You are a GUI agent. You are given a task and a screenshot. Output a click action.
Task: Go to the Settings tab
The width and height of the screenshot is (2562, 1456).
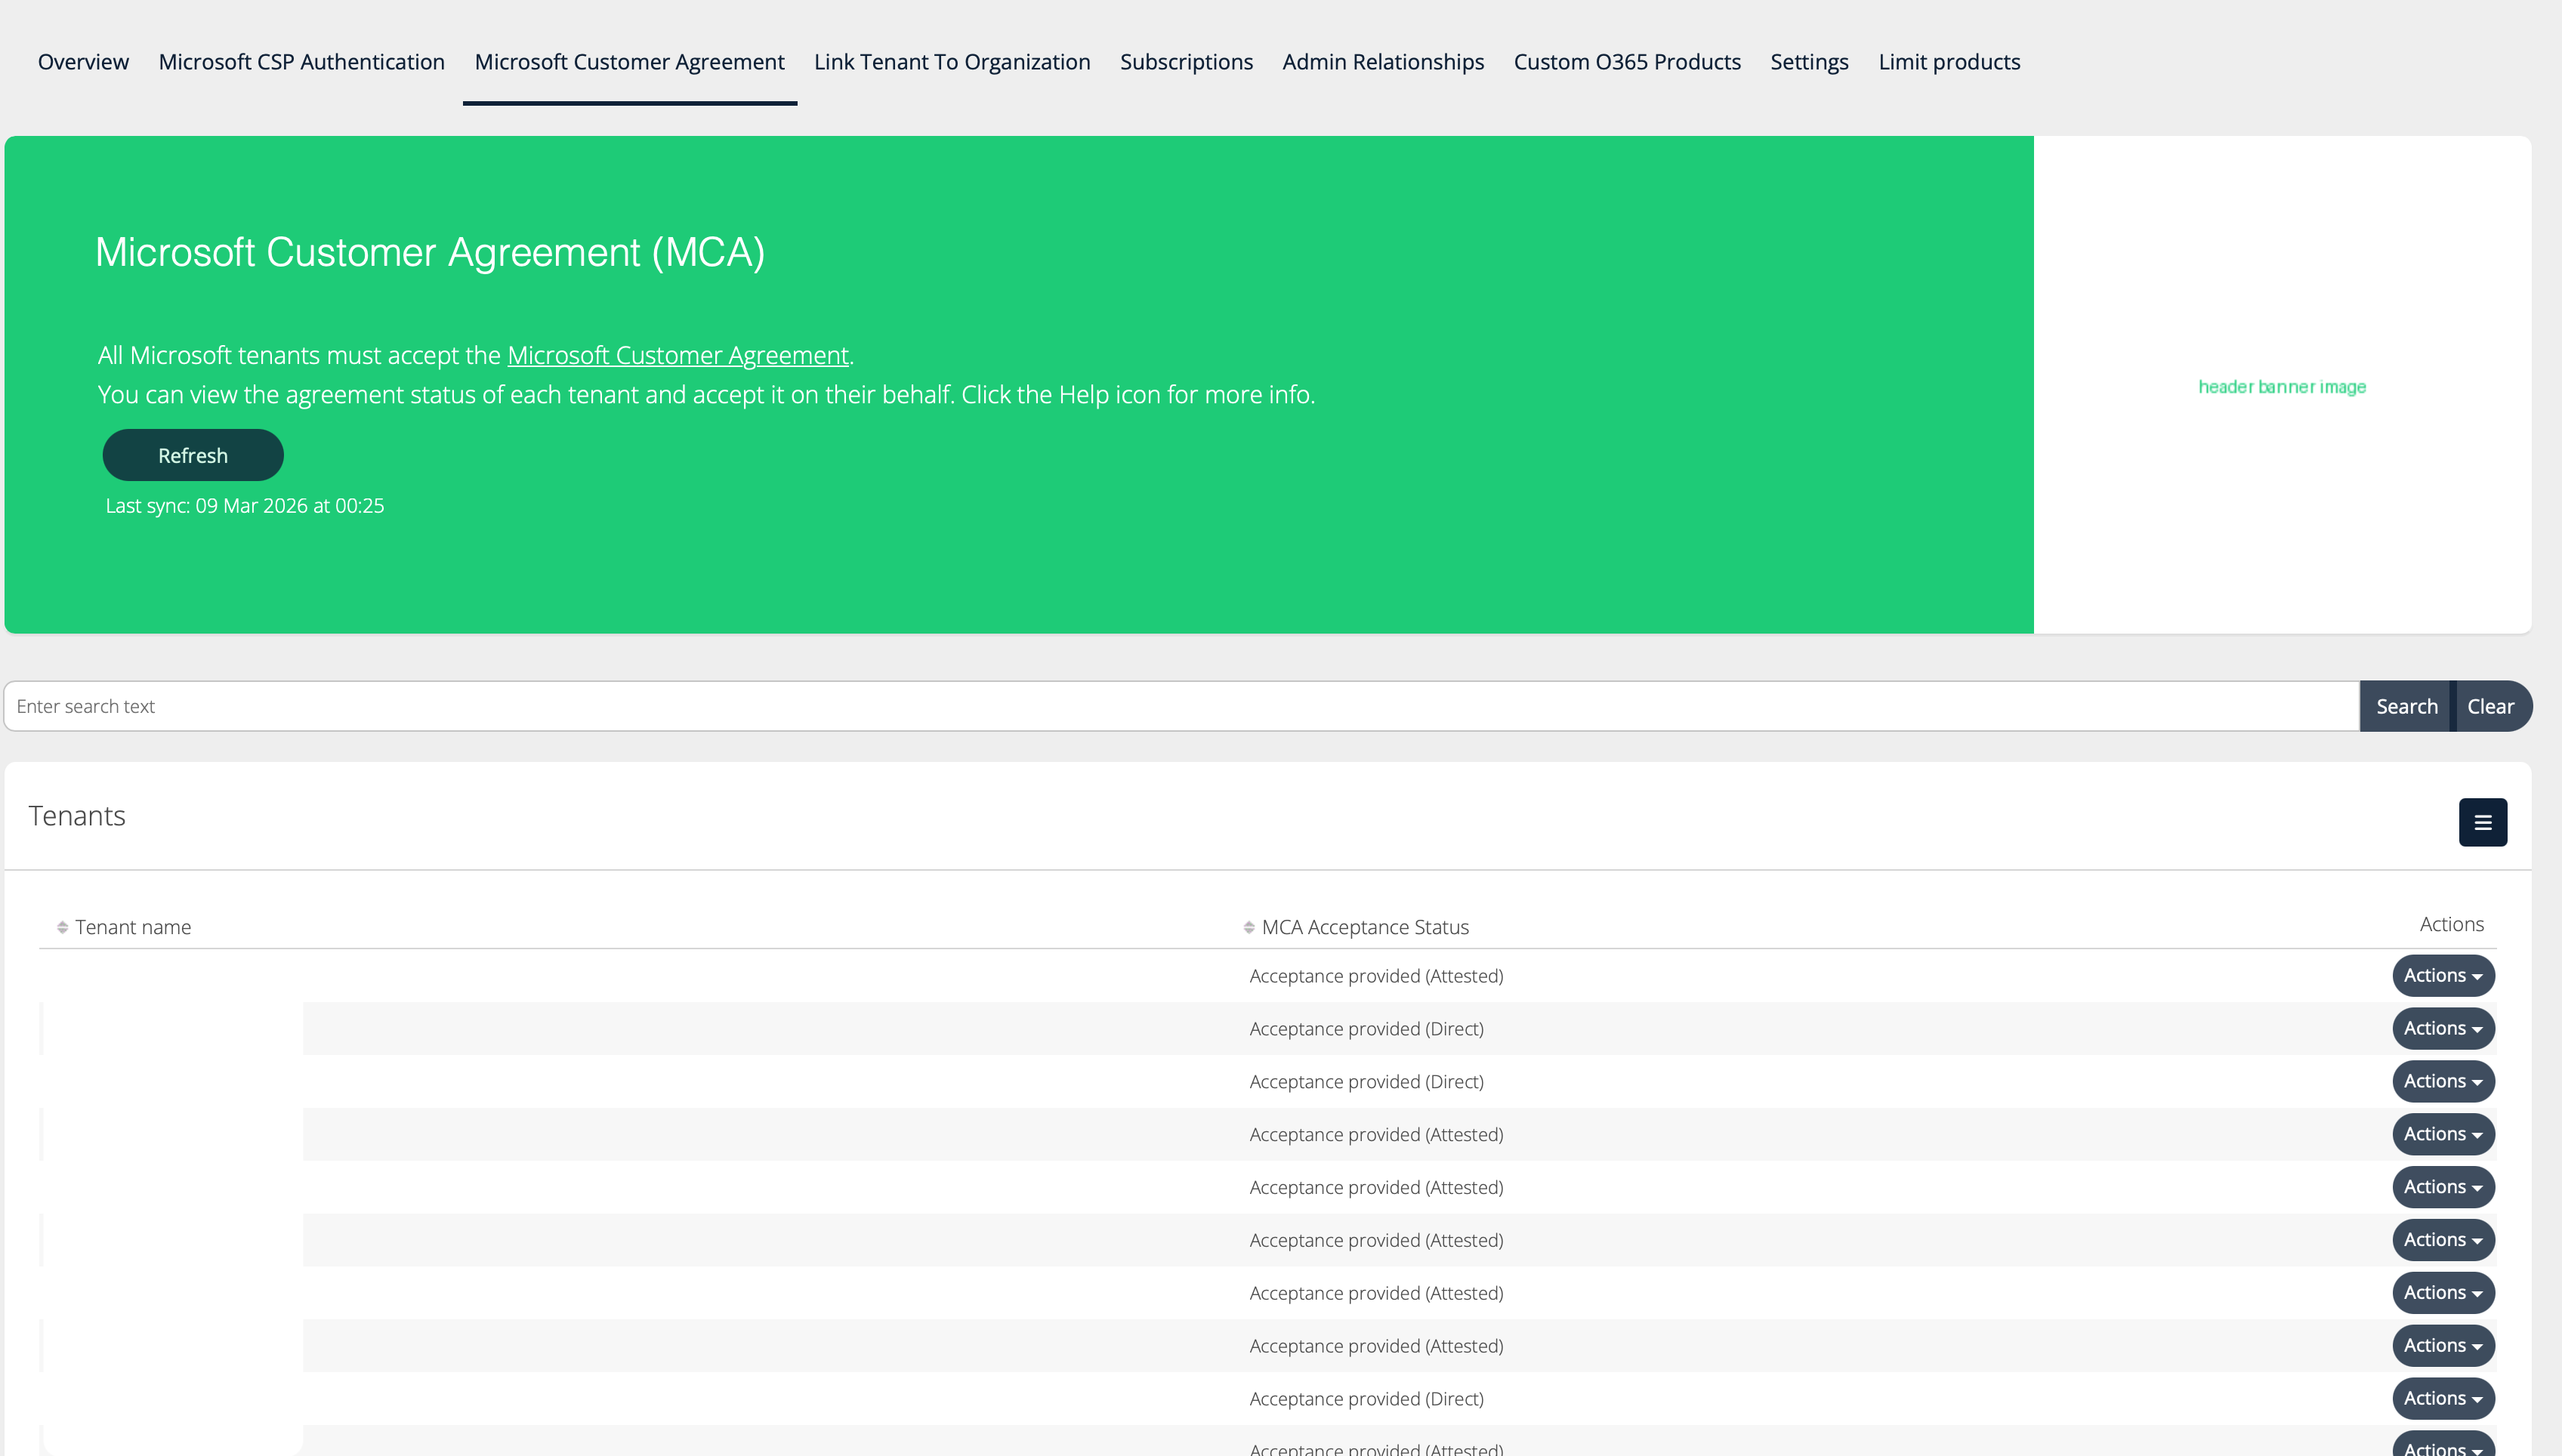click(1809, 62)
